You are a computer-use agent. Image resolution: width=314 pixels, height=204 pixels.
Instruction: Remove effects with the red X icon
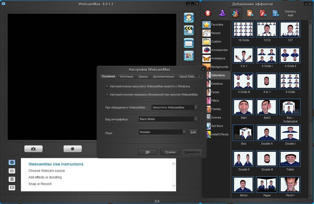tap(208, 13)
